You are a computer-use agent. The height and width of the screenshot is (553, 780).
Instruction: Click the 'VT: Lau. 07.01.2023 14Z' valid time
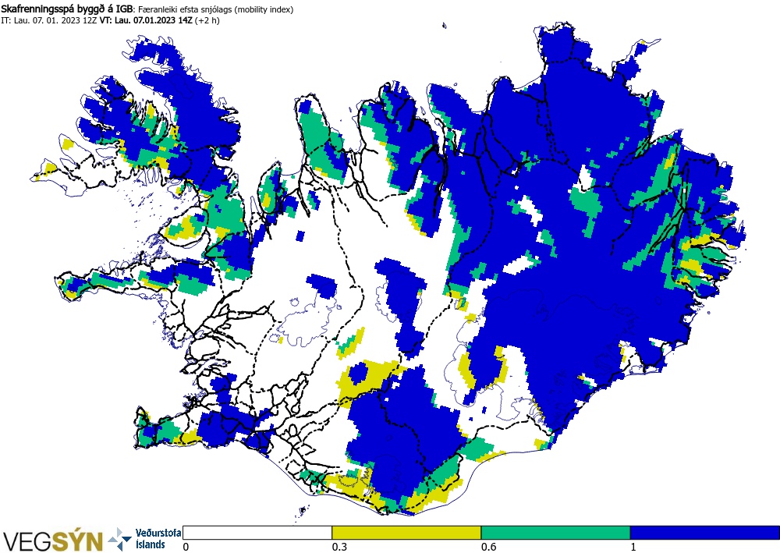pos(146,20)
